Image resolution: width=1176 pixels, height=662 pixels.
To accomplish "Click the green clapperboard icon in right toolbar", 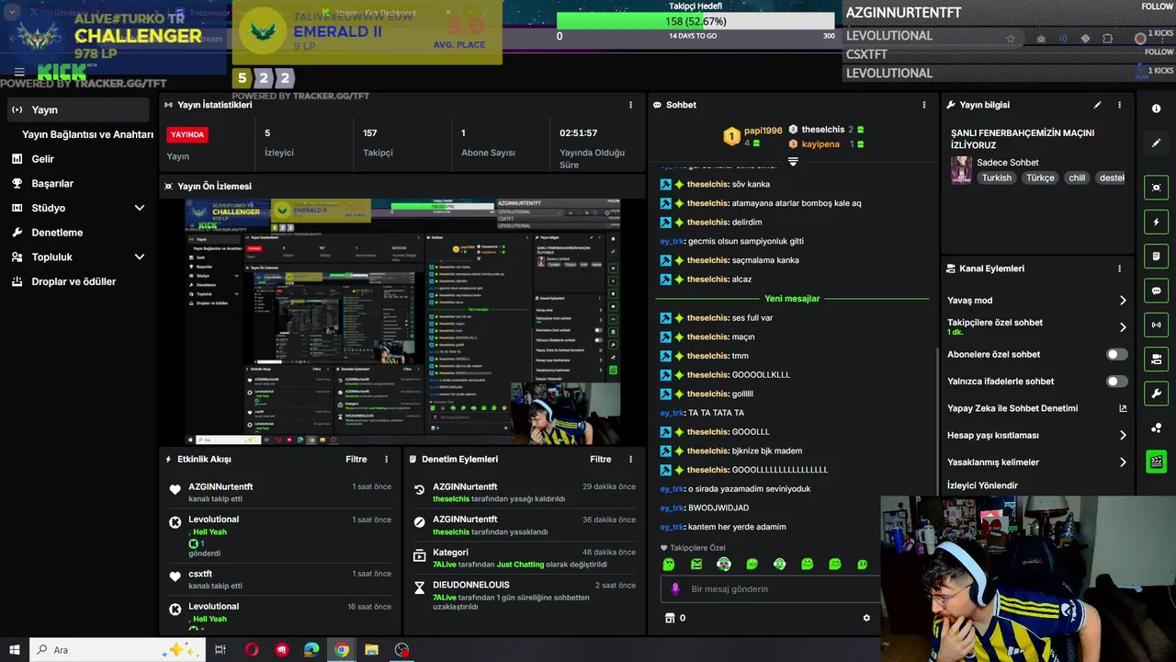I will point(1156,462).
